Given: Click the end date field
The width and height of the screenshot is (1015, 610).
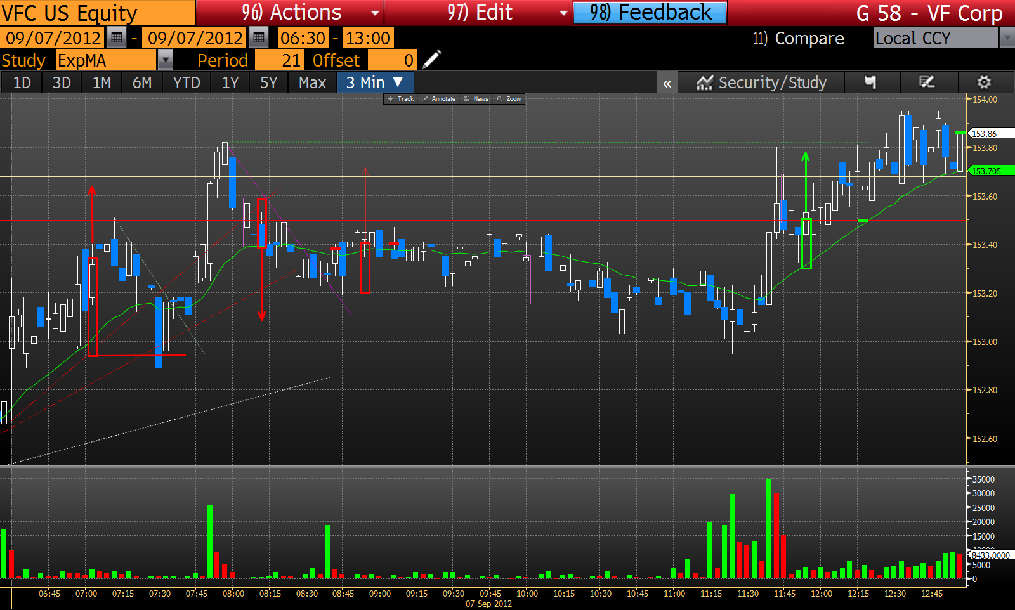Looking at the screenshot, I should (195, 38).
